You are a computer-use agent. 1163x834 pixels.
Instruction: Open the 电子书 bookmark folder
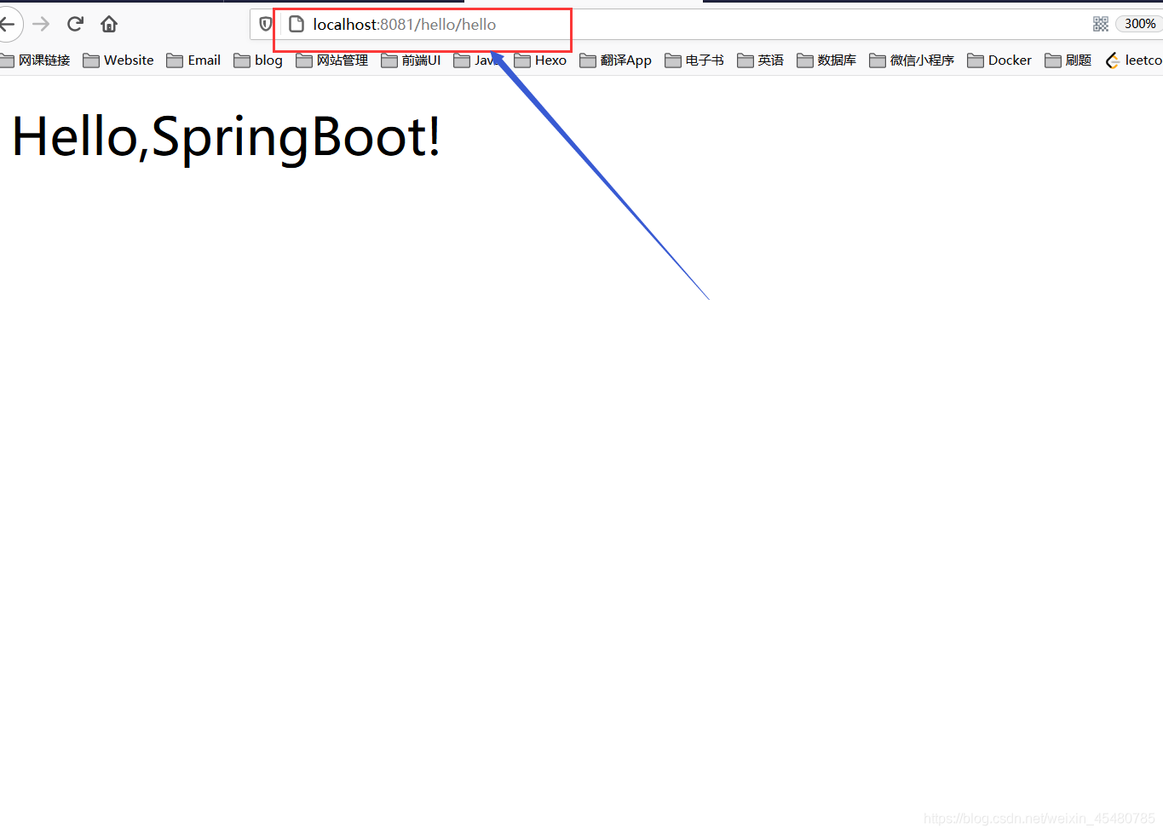tap(694, 60)
